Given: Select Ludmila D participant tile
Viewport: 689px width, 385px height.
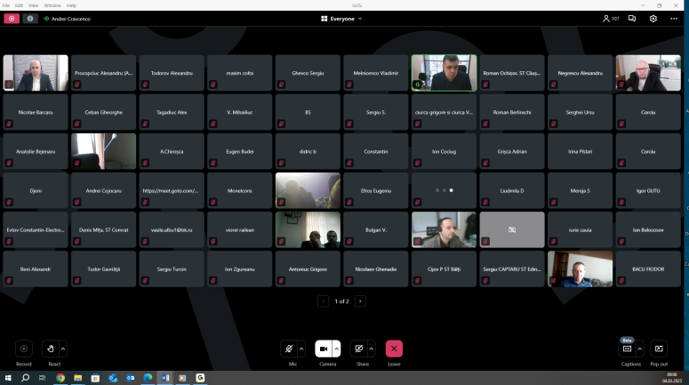Looking at the screenshot, I should point(512,190).
